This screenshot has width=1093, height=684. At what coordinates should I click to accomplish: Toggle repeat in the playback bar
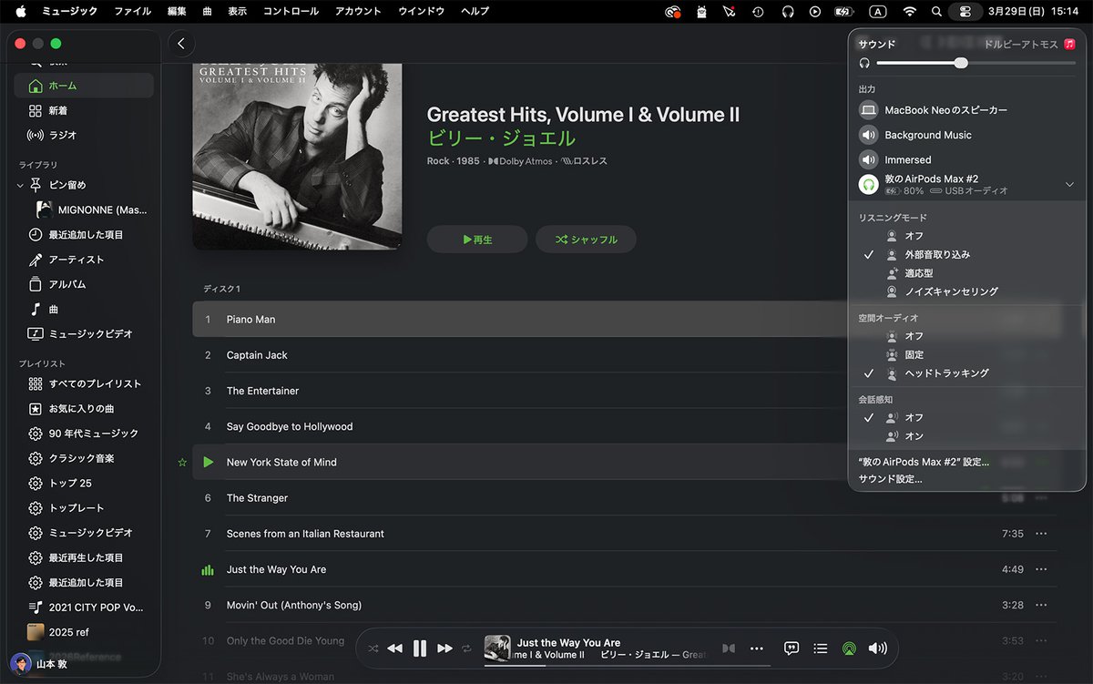click(x=466, y=648)
